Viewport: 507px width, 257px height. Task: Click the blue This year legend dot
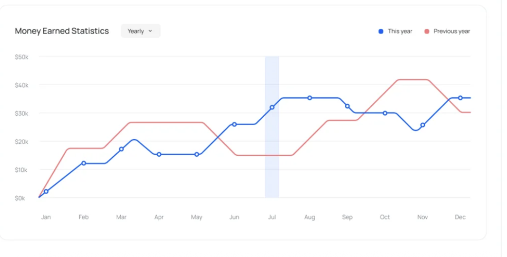[381, 31]
